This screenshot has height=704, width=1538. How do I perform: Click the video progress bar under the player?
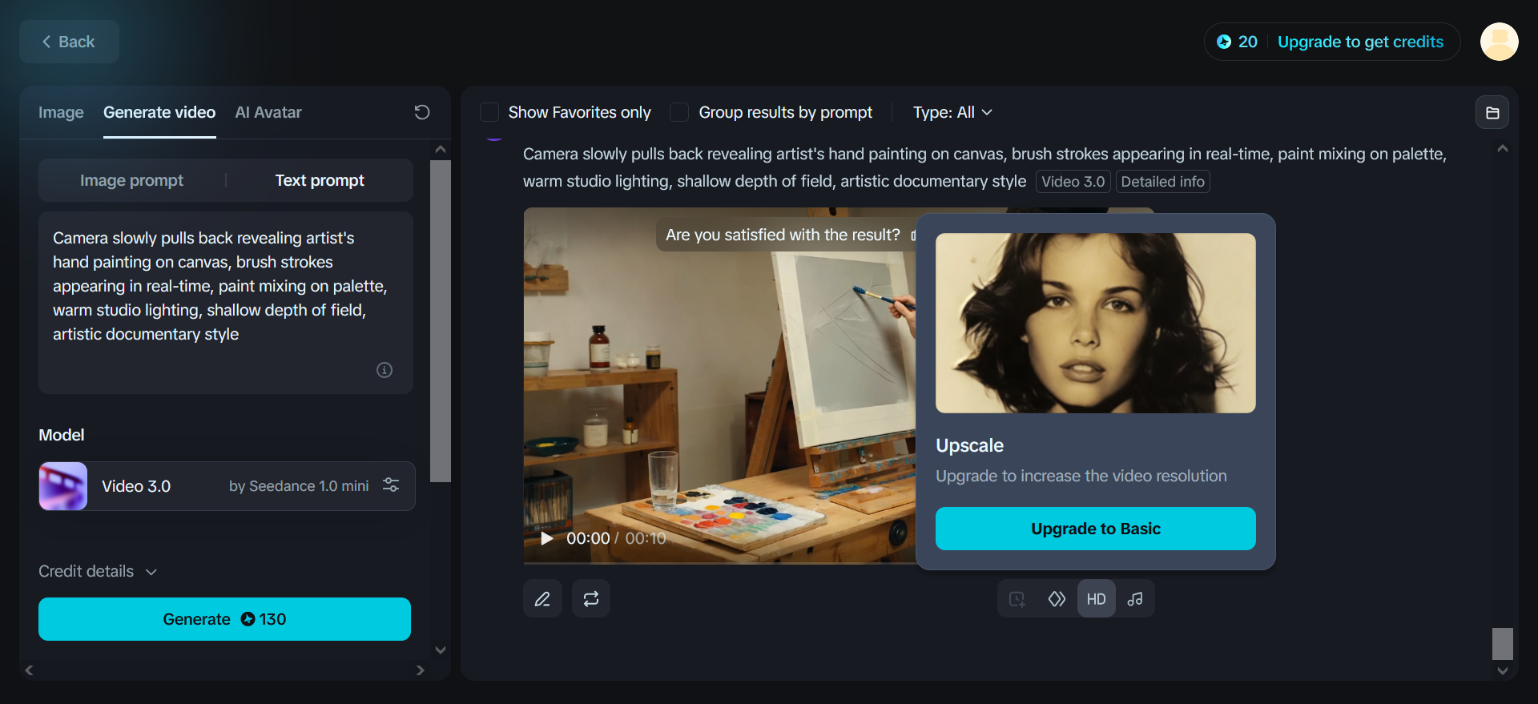pyautogui.click(x=719, y=563)
